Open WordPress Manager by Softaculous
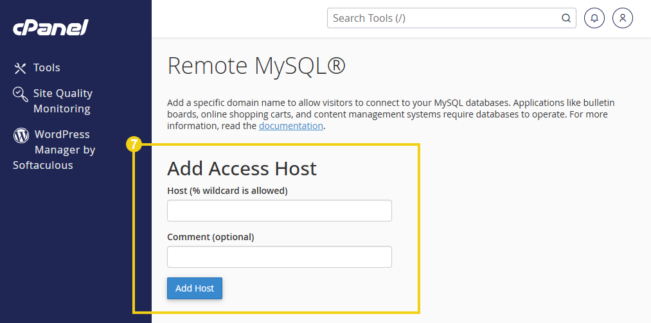This screenshot has height=323, width=651. 55,150
